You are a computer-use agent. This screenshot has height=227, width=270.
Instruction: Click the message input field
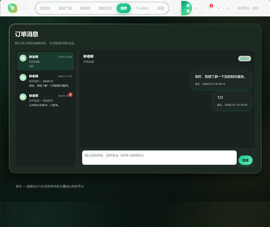pyautogui.click(x=160, y=158)
